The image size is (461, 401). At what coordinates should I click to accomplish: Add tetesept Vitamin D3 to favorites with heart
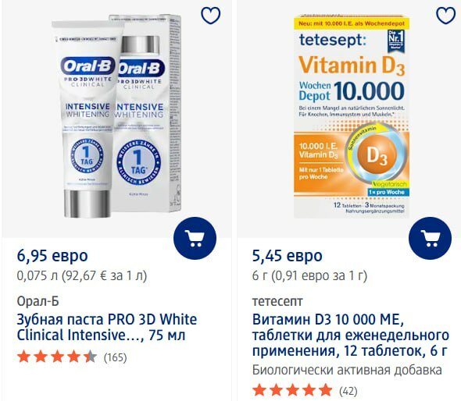(x=445, y=16)
